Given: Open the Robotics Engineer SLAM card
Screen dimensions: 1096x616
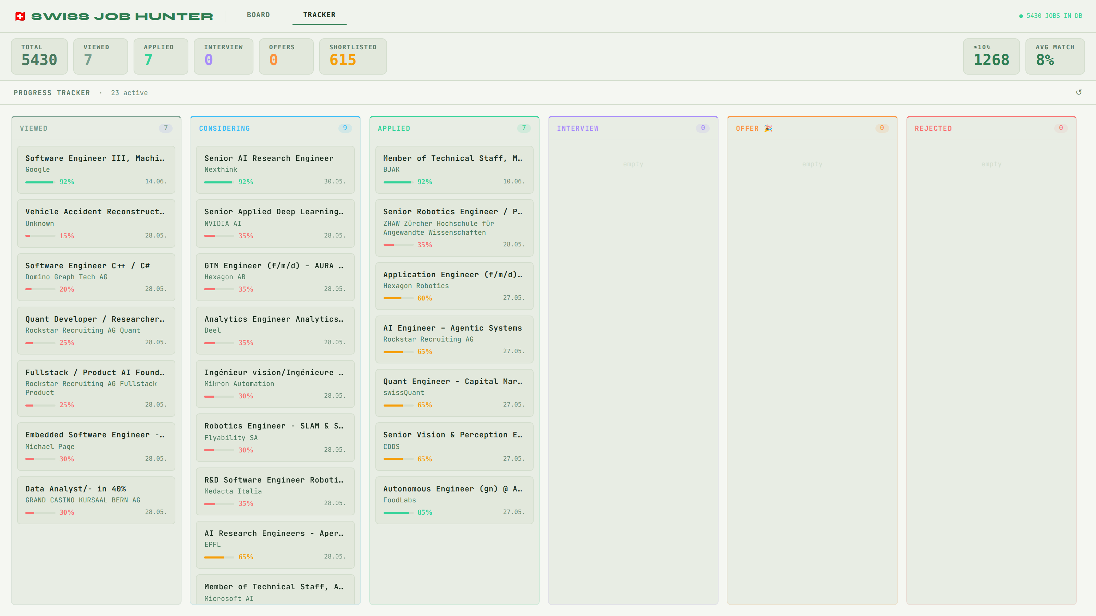Looking at the screenshot, I should click(275, 437).
